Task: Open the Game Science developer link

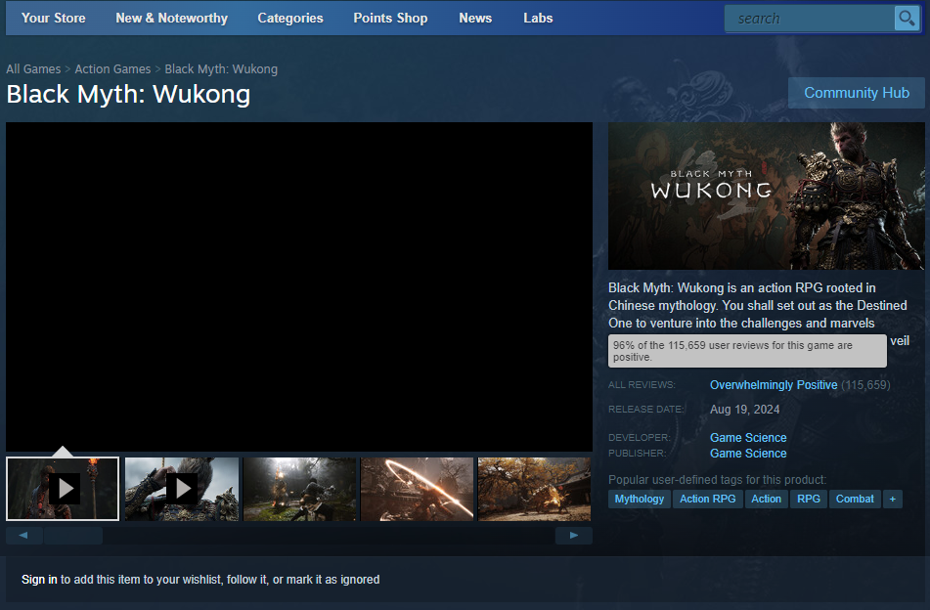Action: 748,438
